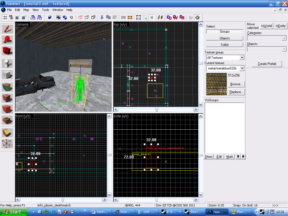Click the VisGroups move-up arrow
Viewport: 288px width, 216px height.
238,156
